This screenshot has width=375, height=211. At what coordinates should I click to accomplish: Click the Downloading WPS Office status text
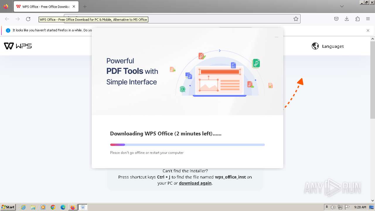[x=166, y=134]
